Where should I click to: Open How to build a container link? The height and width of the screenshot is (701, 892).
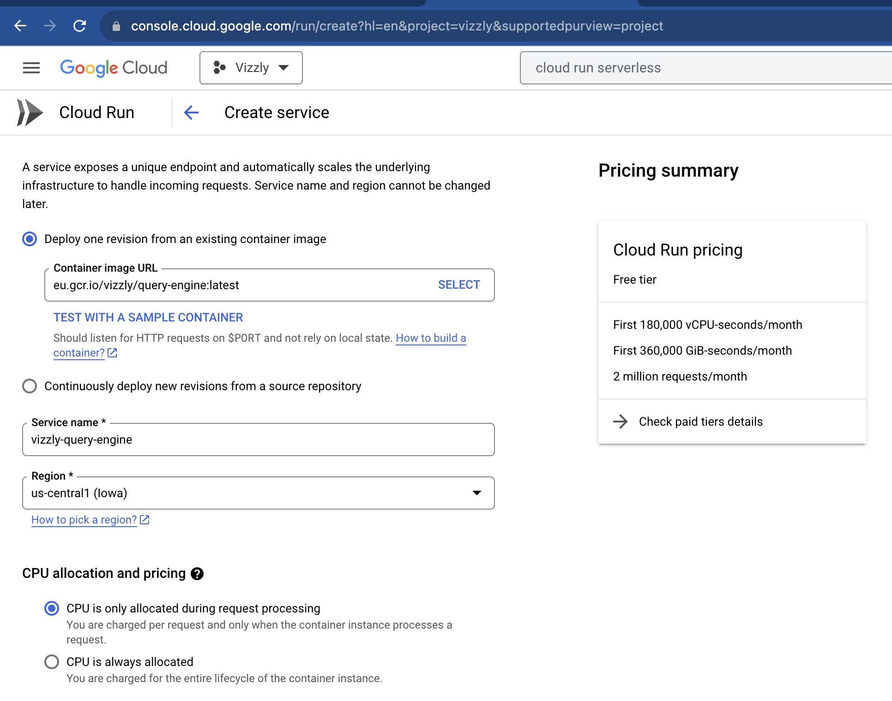click(x=431, y=338)
